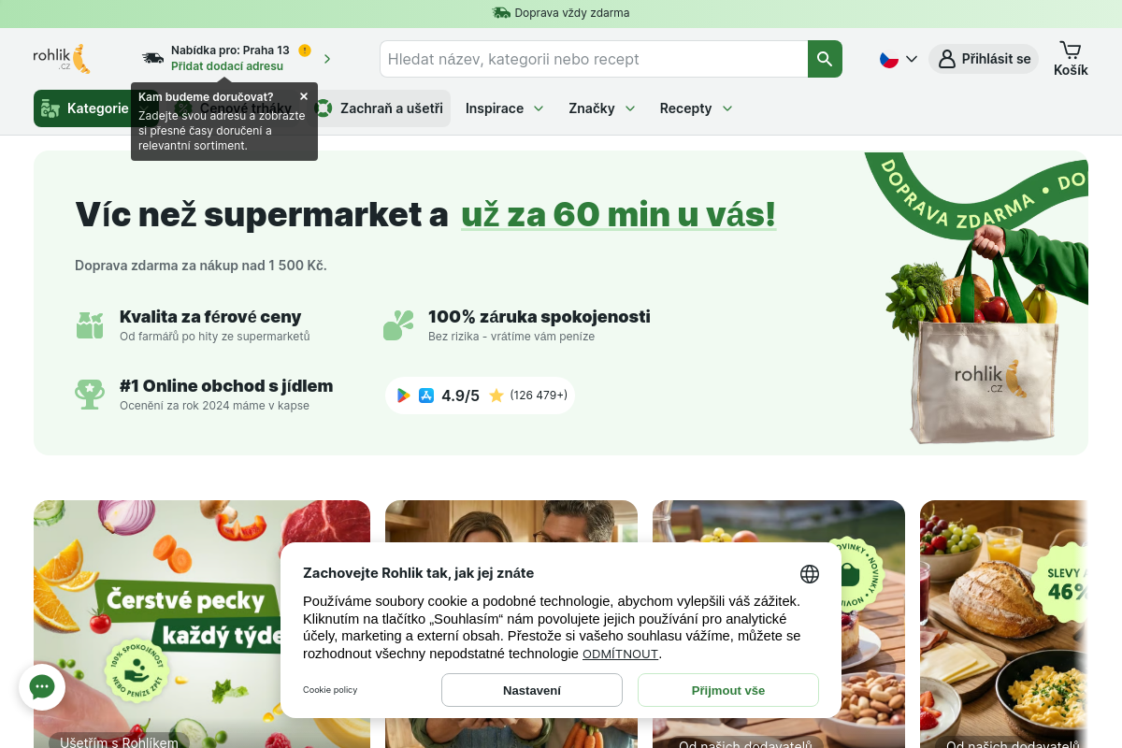
Task: Click the ODMÍTNOUT cookies link
Action: [621, 654]
